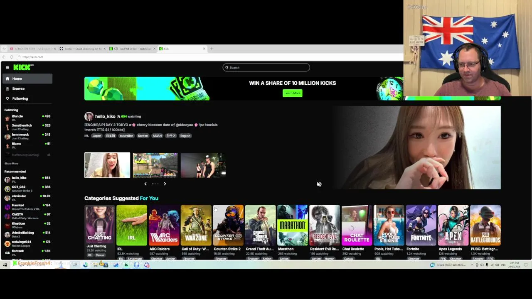This screenshot has height=299, width=532.
Task: Open ChiQTV recommended channel
Action: point(27,216)
